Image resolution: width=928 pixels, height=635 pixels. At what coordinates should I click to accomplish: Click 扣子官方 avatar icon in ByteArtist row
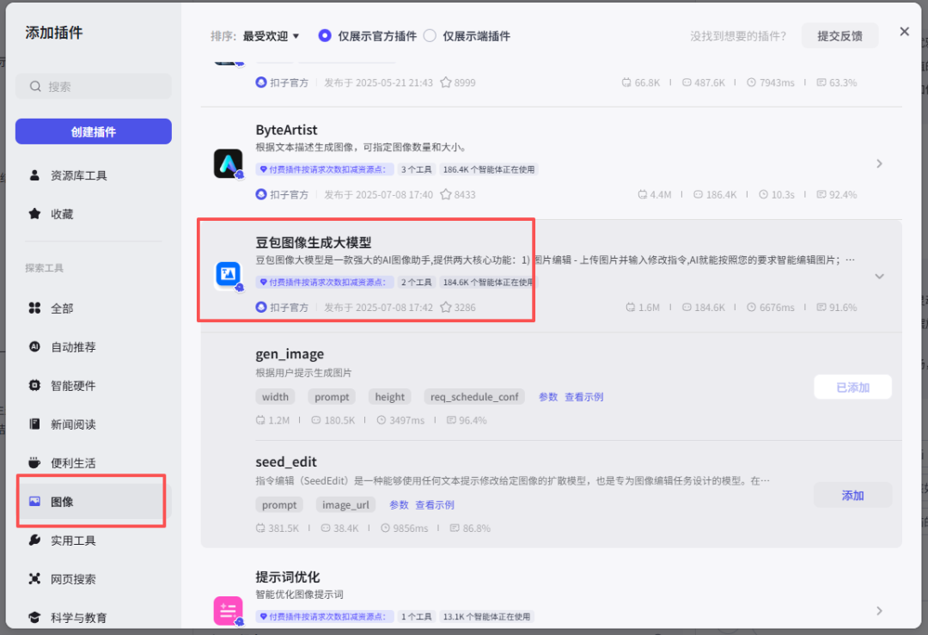click(261, 194)
